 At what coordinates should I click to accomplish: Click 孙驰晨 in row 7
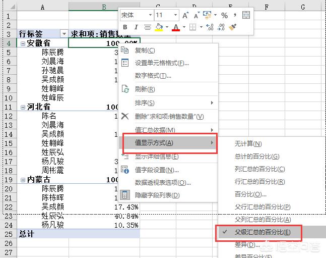coord(52,71)
